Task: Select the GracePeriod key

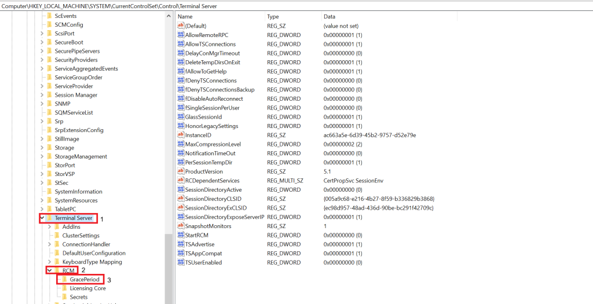Action: tap(85, 280)
